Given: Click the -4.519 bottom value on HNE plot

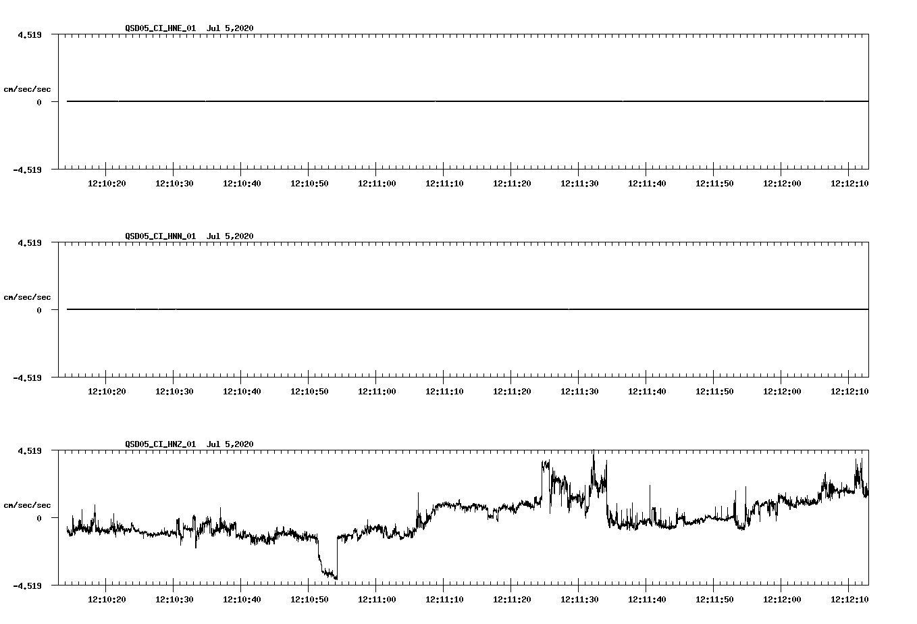Looking at the screenshot, I should pyautogui.click(x=27, y=170).
